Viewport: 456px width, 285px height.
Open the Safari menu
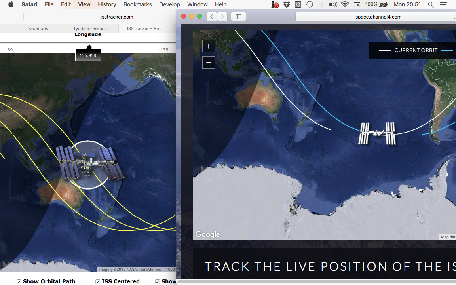(29, 4)
